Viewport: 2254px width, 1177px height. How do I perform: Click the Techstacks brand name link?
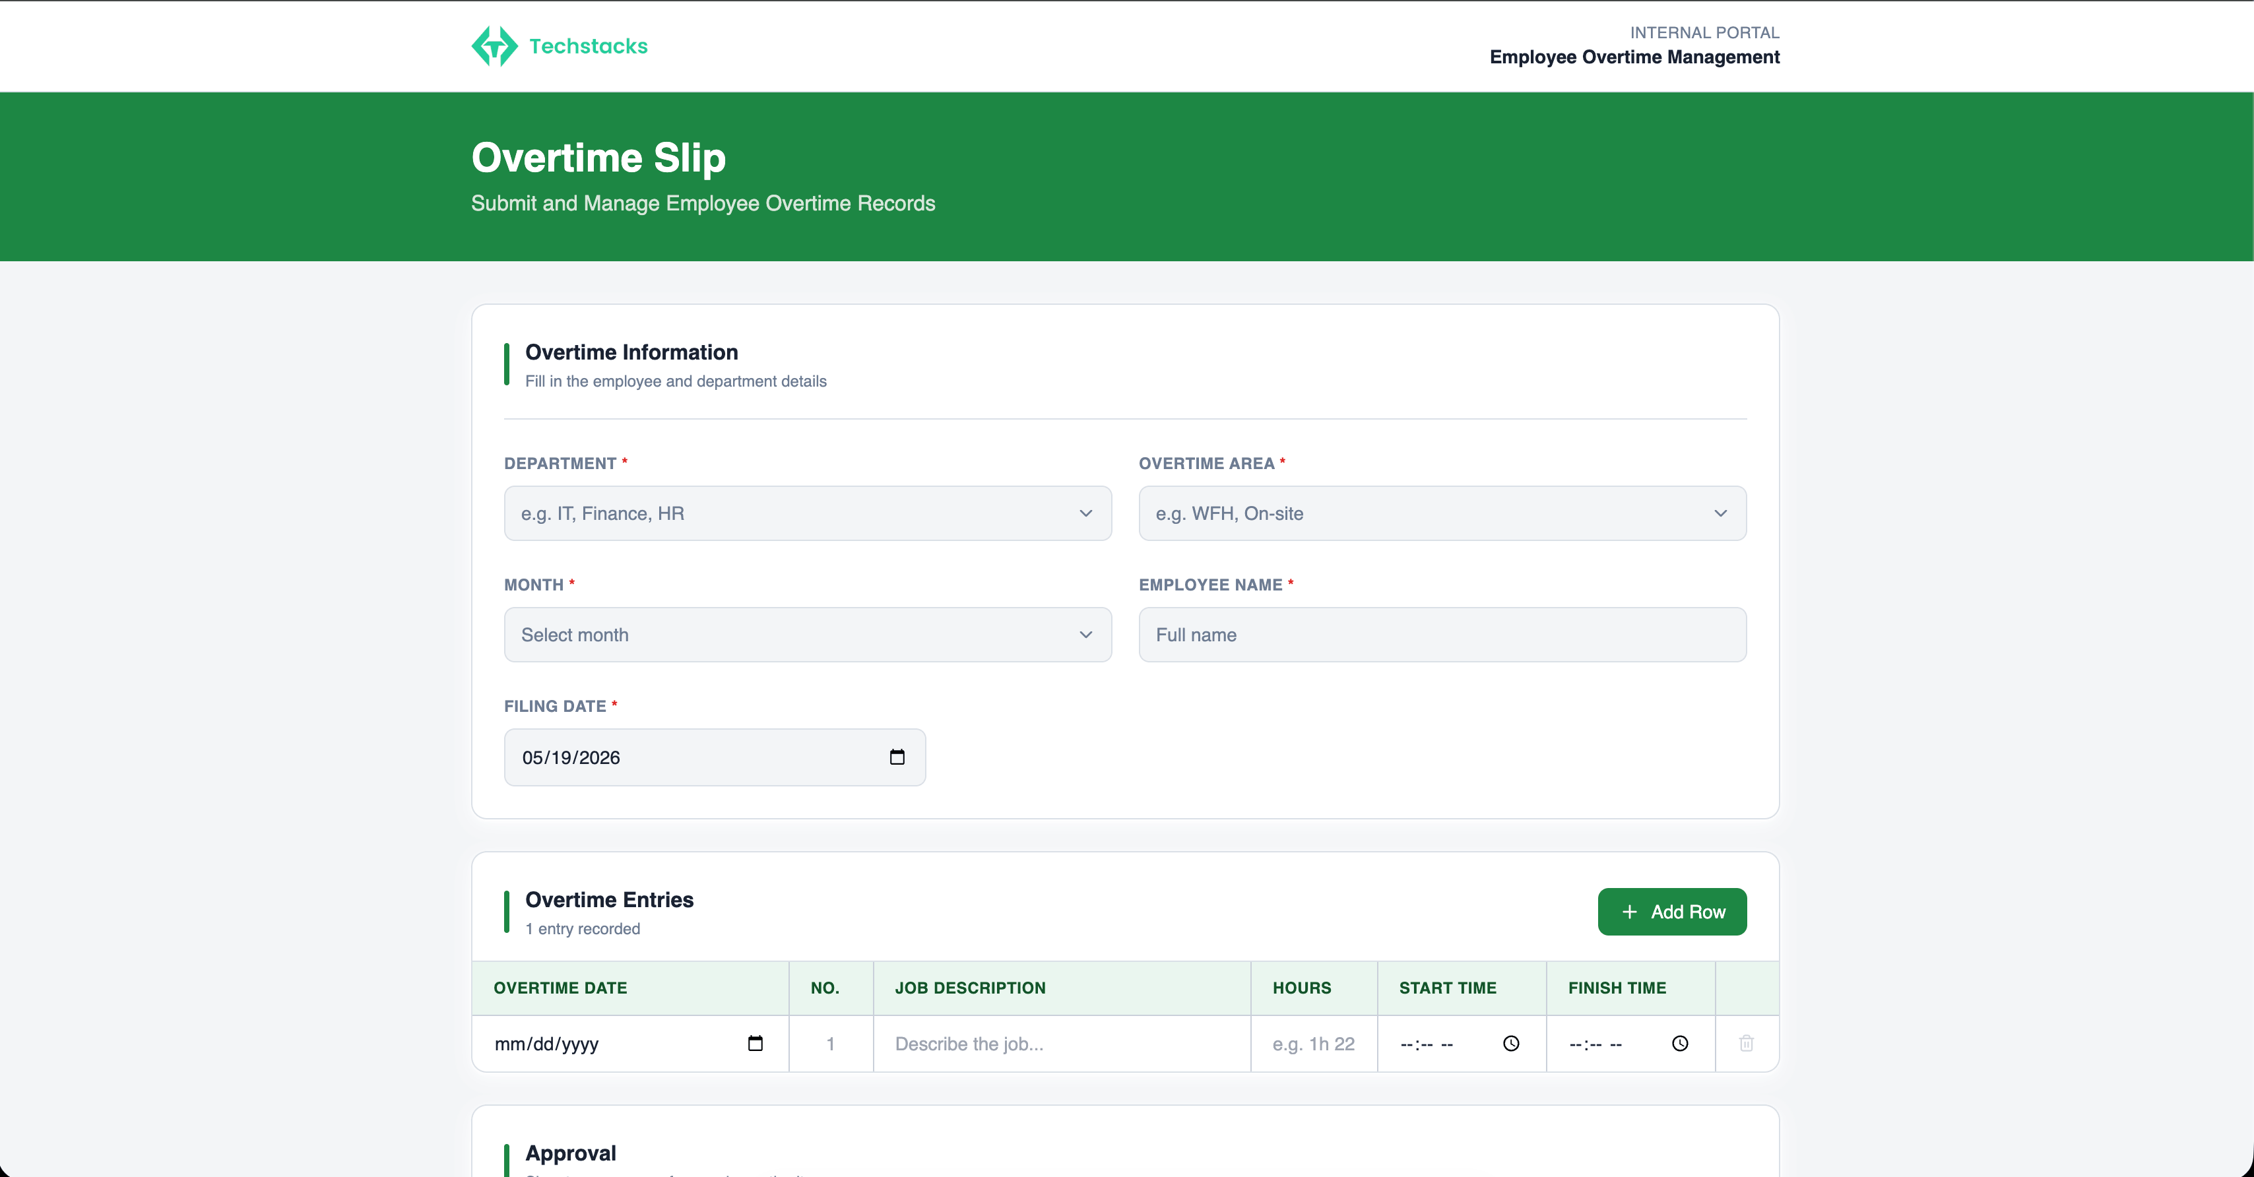pyautogui.click(x=588, y=46)
